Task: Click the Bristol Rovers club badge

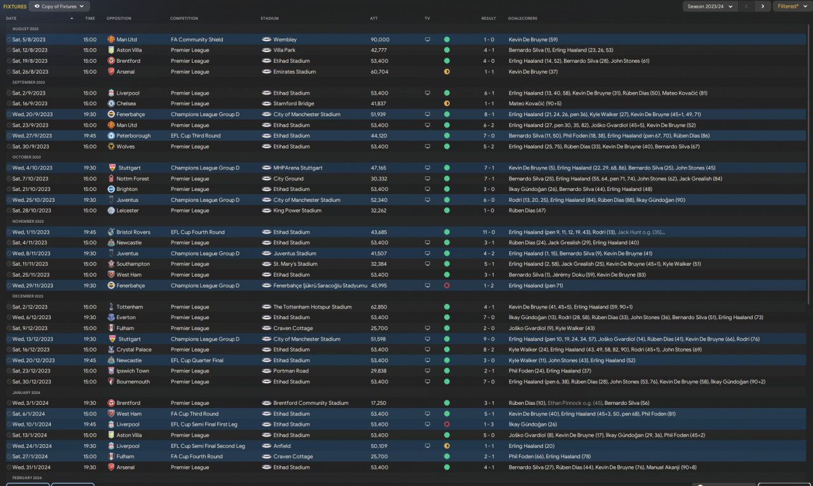Action: [x=111, y=232]
